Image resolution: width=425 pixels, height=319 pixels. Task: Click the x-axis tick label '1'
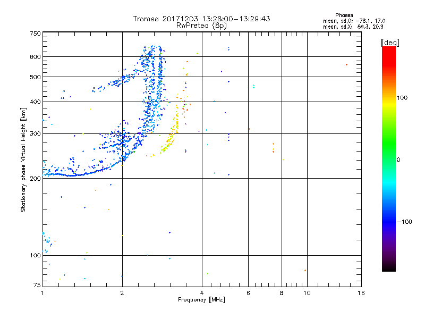click(42, 293)
